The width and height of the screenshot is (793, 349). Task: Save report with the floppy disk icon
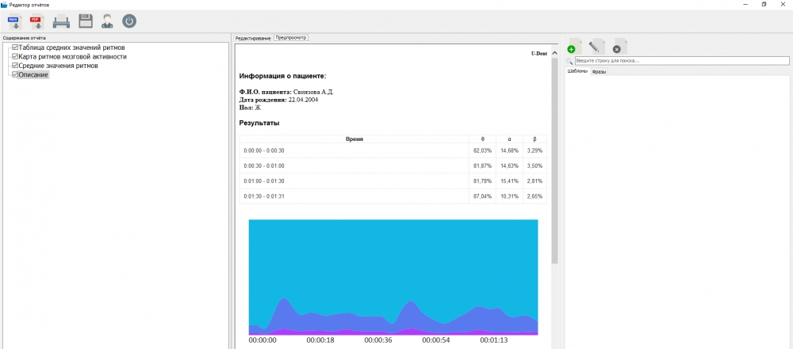[x=85, y=21]
